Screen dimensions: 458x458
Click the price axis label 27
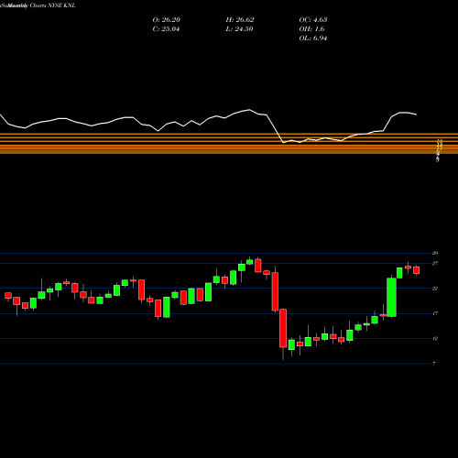tap(435, 263)
